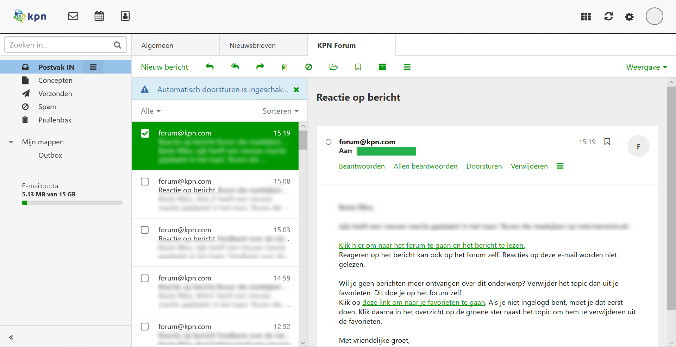Click the reply all toolbar icon
Image resolution: width=676 pixels, height=347 pixels.
point(235,67)
